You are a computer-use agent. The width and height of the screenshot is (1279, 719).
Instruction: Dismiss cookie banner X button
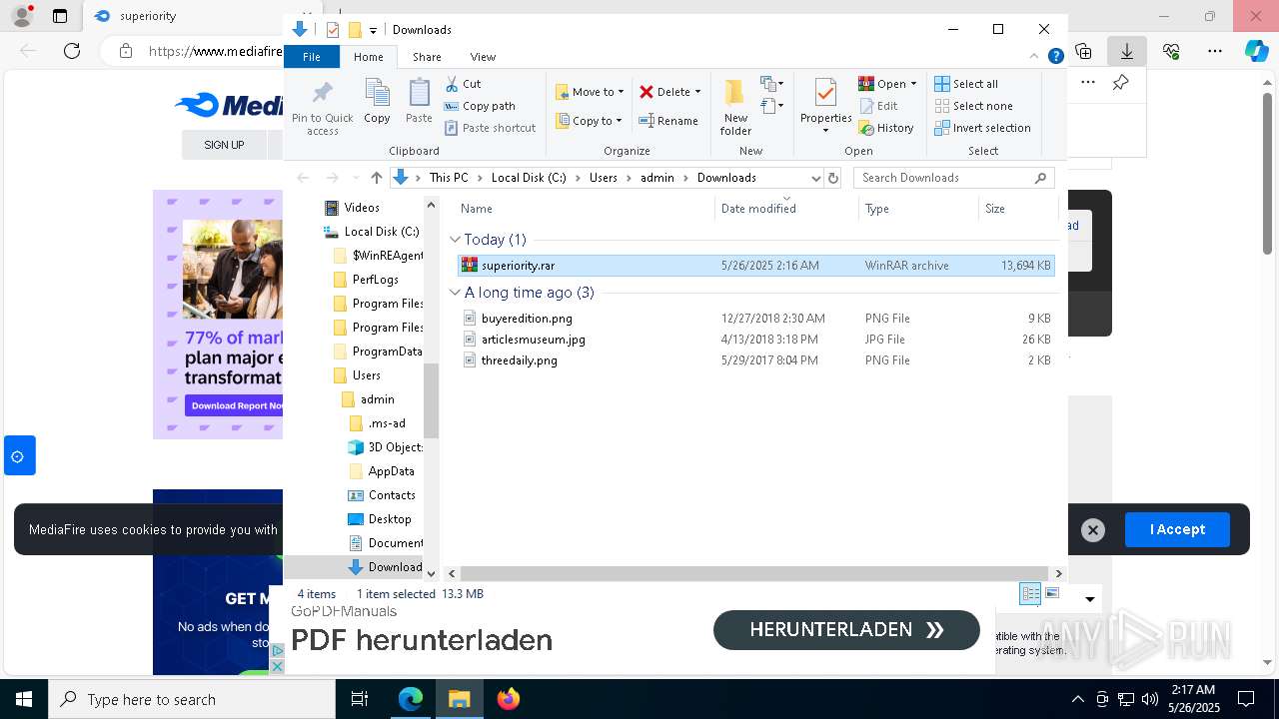tap(1093, 530)
